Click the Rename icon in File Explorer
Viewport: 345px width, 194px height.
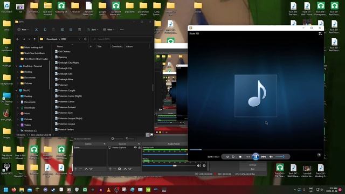coord(63,30)
